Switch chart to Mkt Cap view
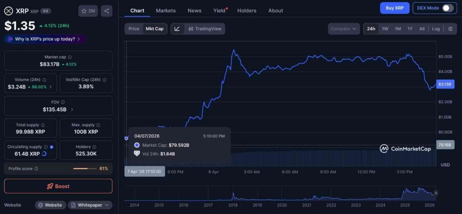Screen dimensions: 462x214 click(154, 29)
